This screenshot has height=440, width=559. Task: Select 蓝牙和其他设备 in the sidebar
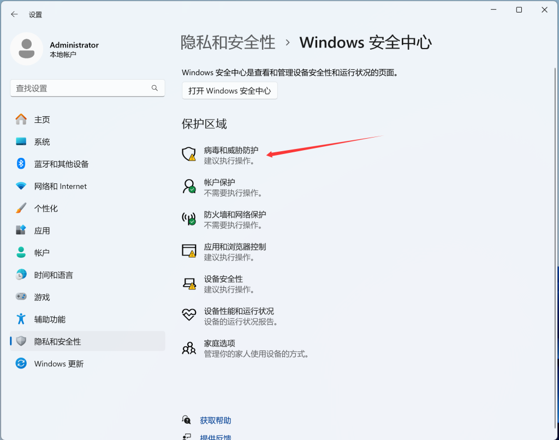(87, 164)
